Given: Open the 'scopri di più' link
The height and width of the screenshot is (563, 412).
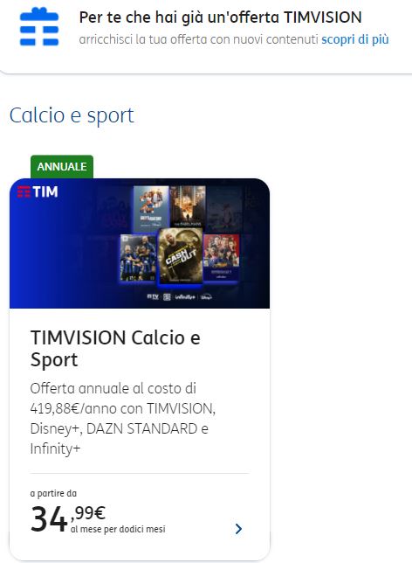Looking at the screenshot, I should click(355, 39).
